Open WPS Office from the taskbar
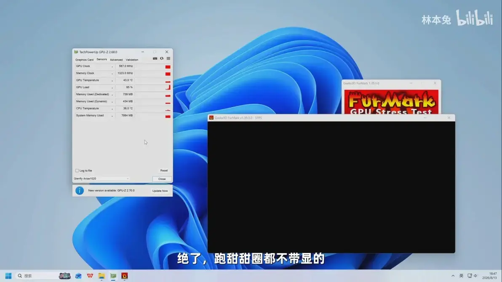Viewport: 502px width, 282px height. click(x=90, y=276)
